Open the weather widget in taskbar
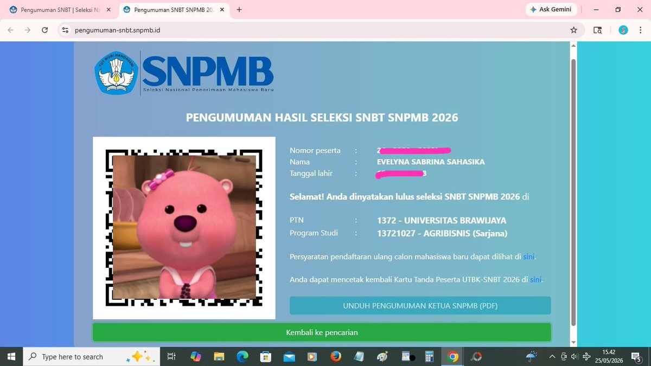Viewport: 651px width, 366px height. (x=531, y=356)
